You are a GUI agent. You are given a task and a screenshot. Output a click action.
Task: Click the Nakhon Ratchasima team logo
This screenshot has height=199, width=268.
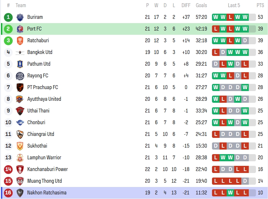tap(20, 193)
